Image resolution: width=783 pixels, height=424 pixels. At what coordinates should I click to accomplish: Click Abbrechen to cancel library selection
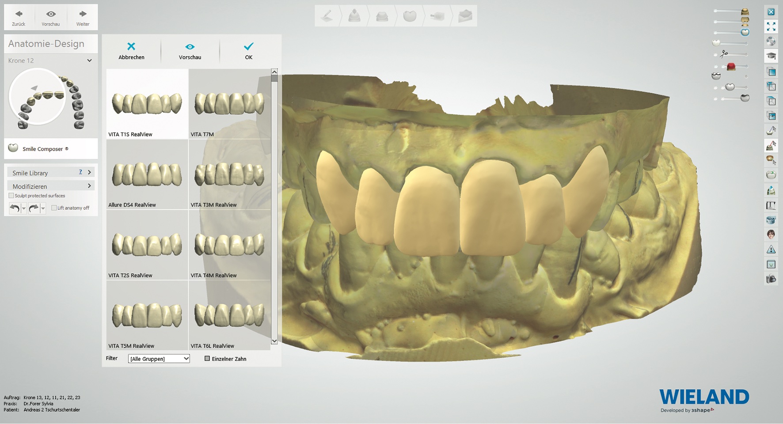(131, 51)
